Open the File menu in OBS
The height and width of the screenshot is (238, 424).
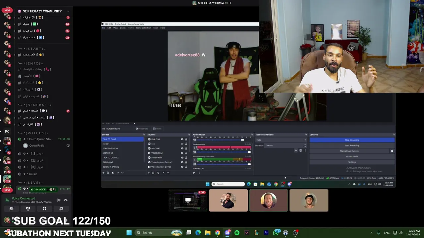tap(104, 28)
